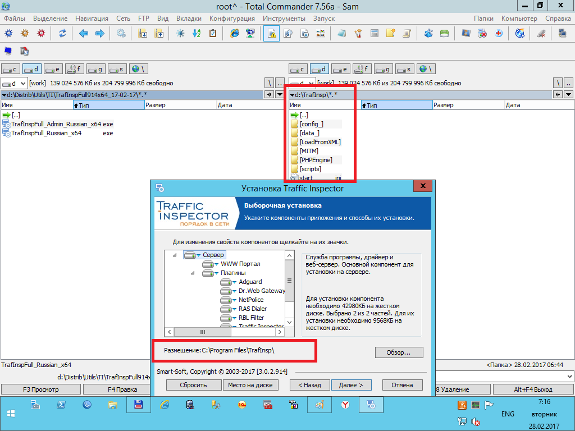Open the Файлы menu
This screenshot has height=431, width=575.
coord(15,19)
